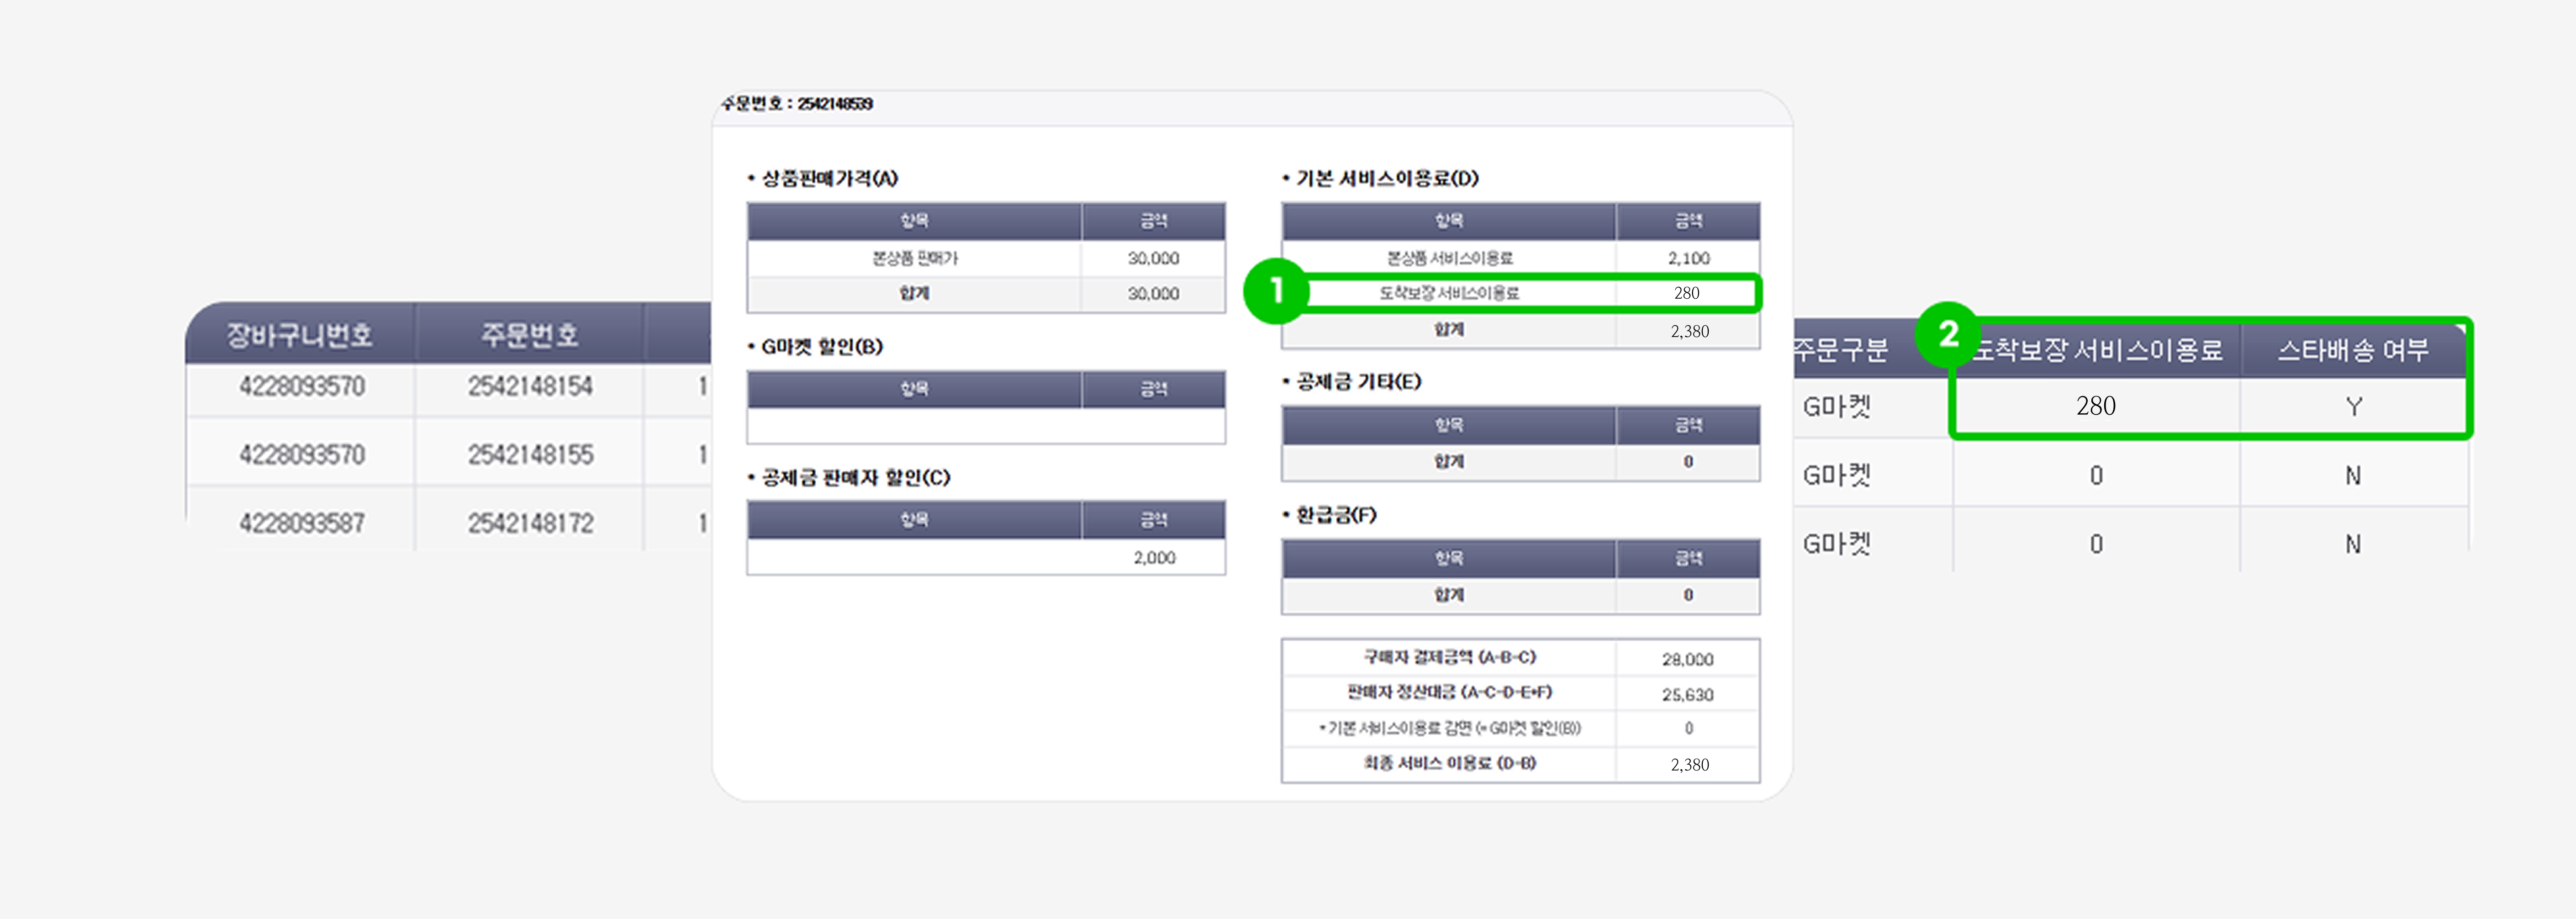This screenshot has height=919, width=2576.
Task: Click cart number 4228093587 cell
Action: pos(301,523)
